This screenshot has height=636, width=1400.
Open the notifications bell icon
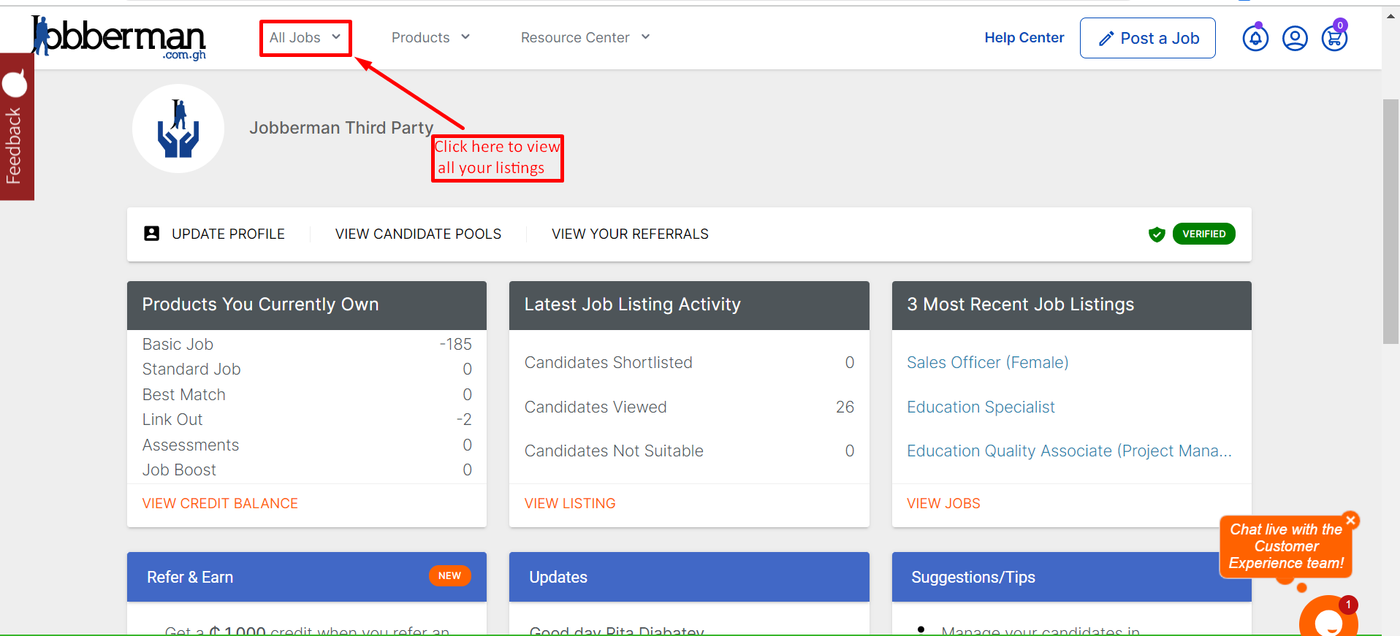1255,38
